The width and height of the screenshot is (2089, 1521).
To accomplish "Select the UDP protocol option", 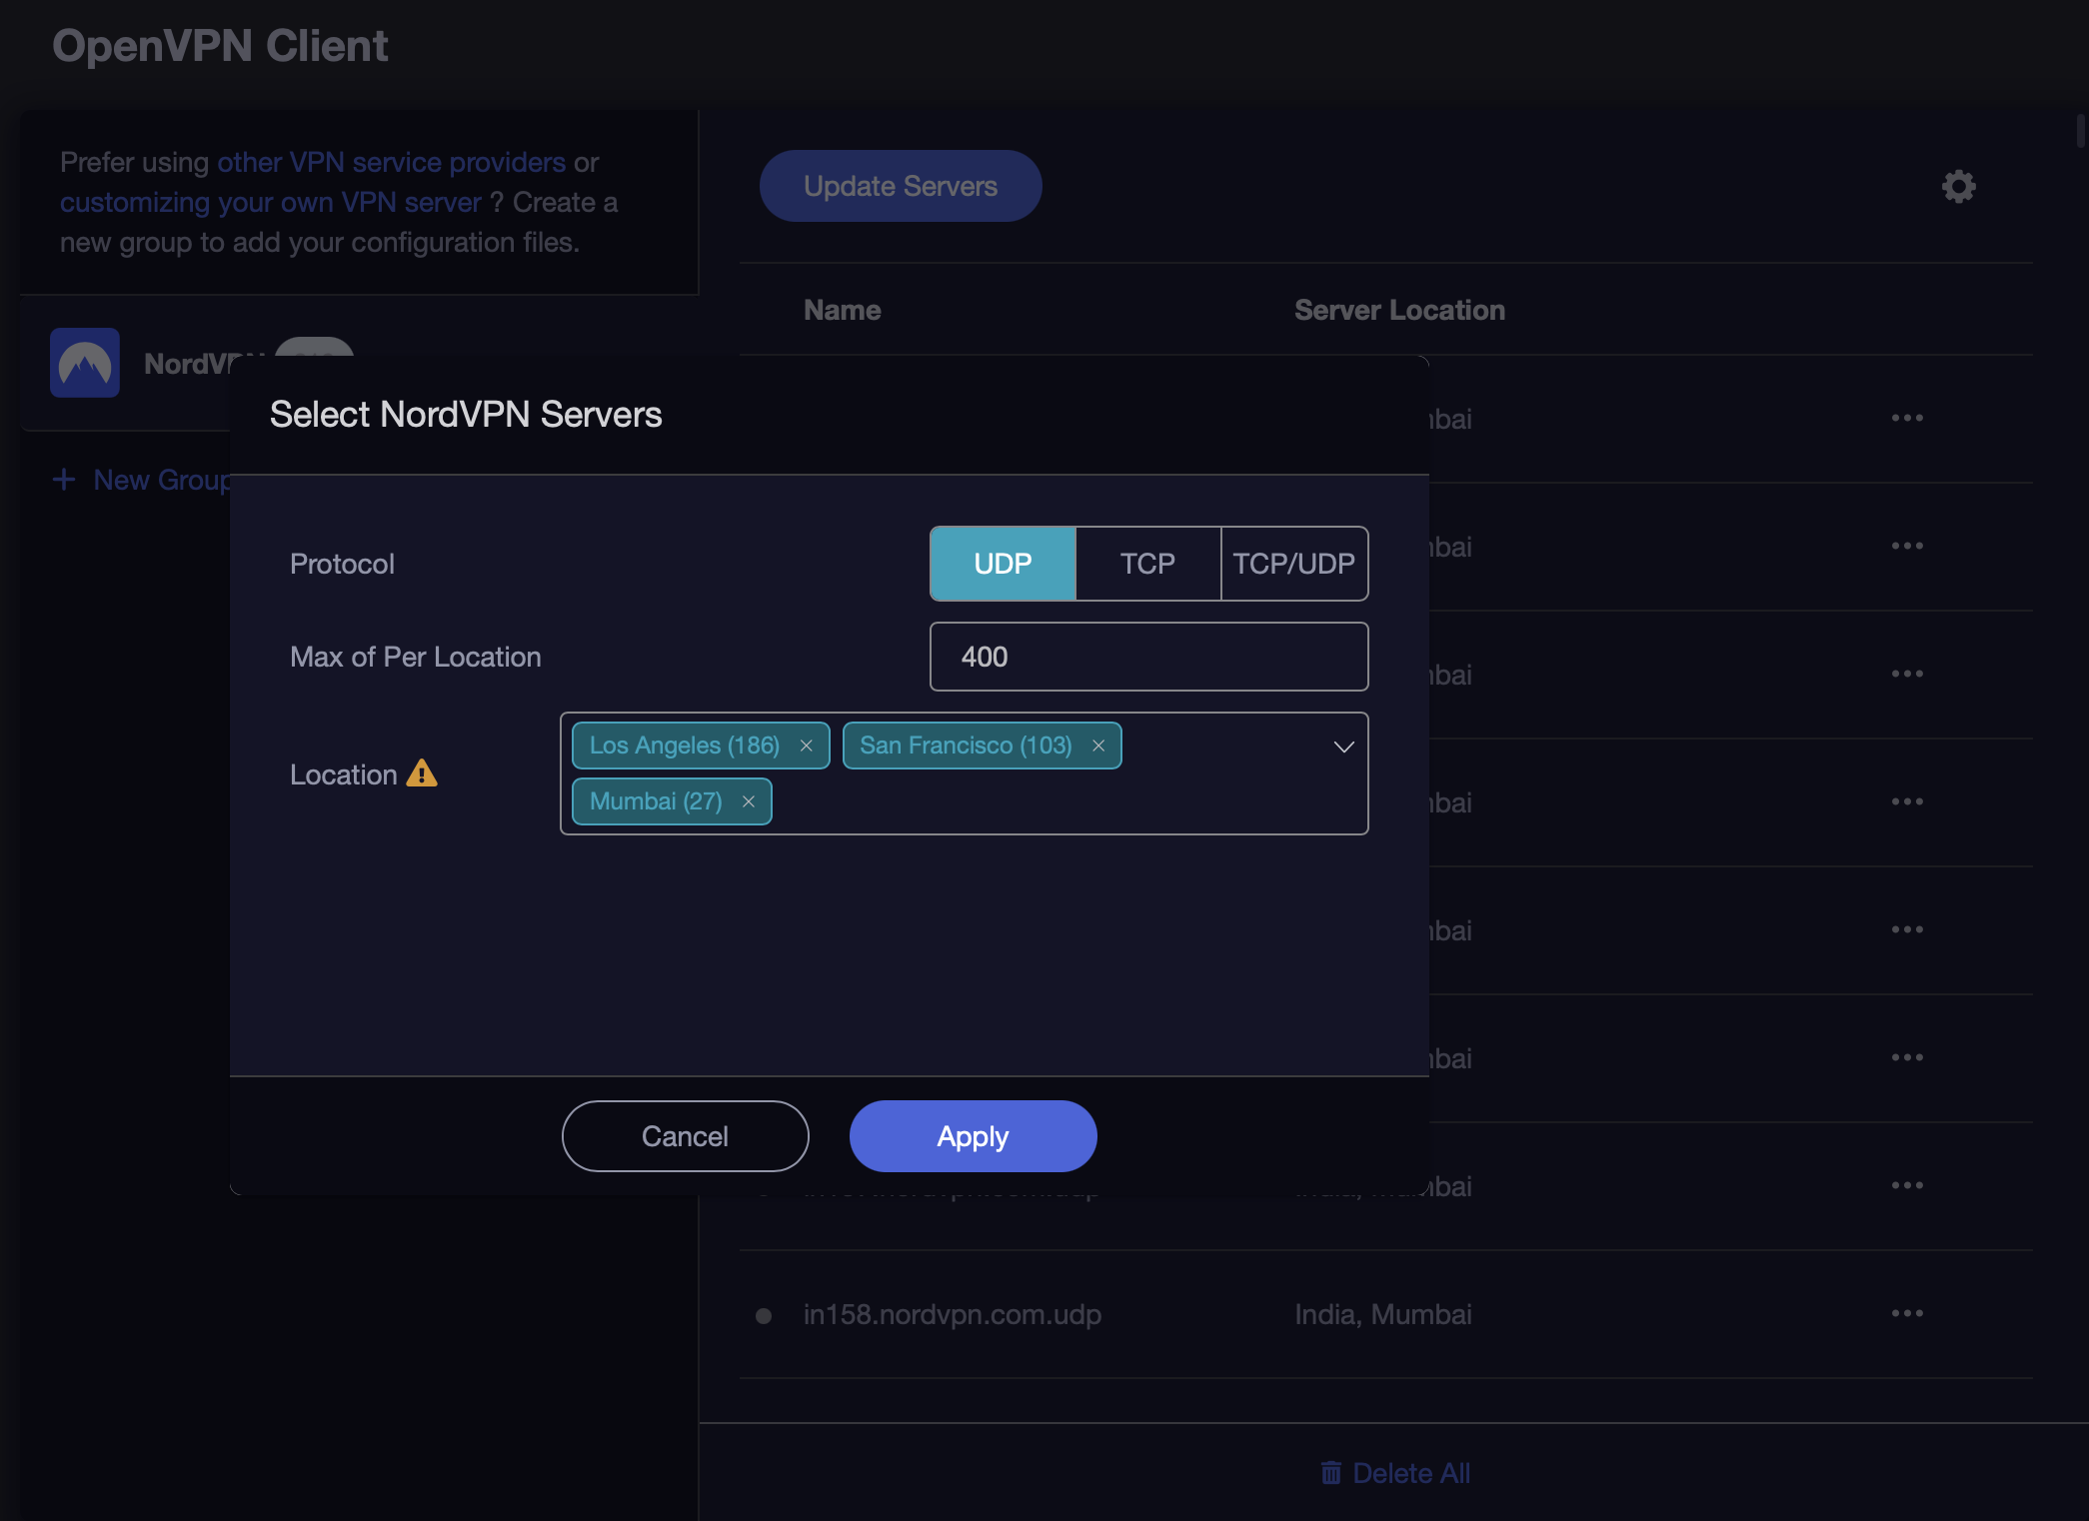I will point(1003,564).
